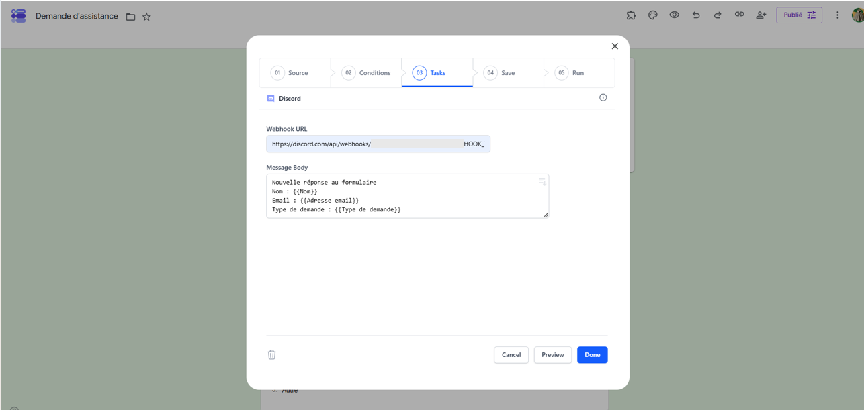The width and height of the screenshot is (864, 410).
Task: Open the add-ons puzzle icon
Action: click(x=631, y=15)
